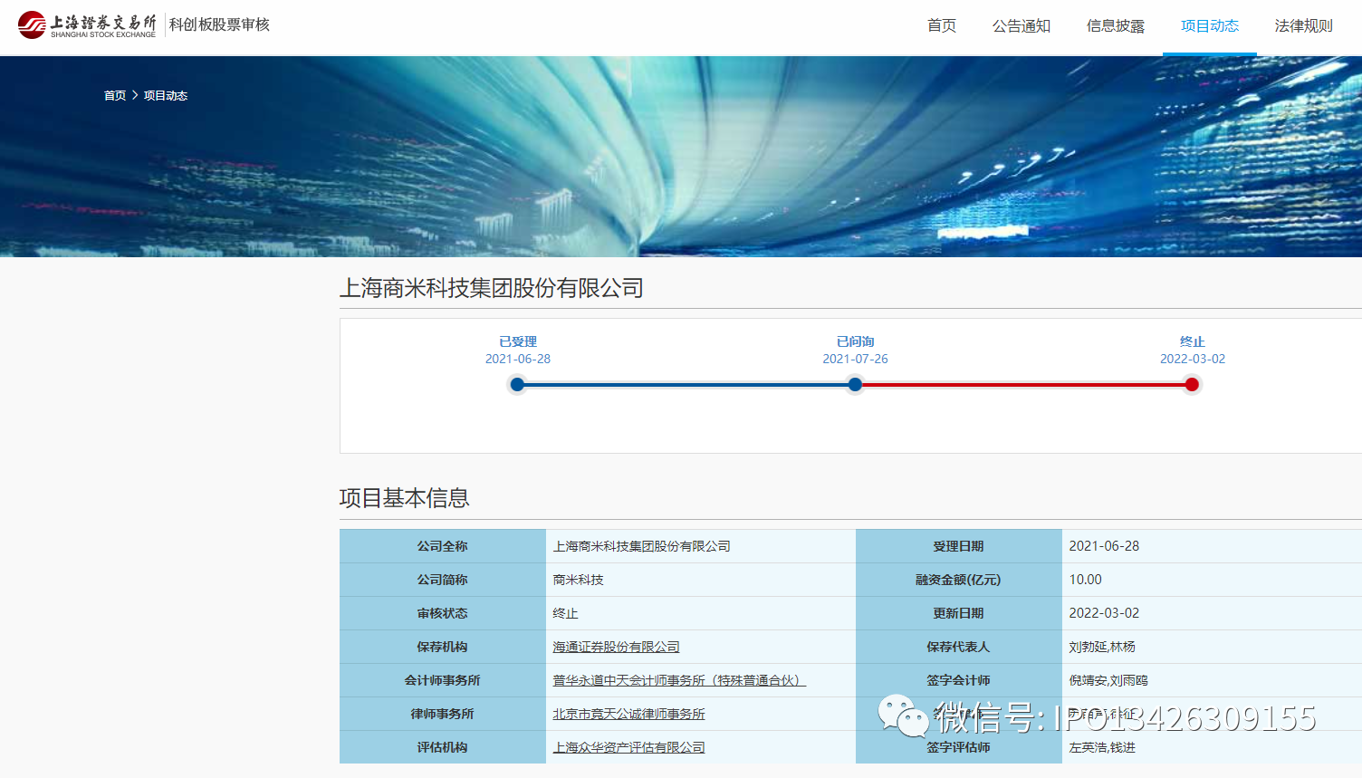Click the 会计师事务所 label cell
Viewport: 1362px width, 778px height.
pyautogui.click(x=443, y=680)
